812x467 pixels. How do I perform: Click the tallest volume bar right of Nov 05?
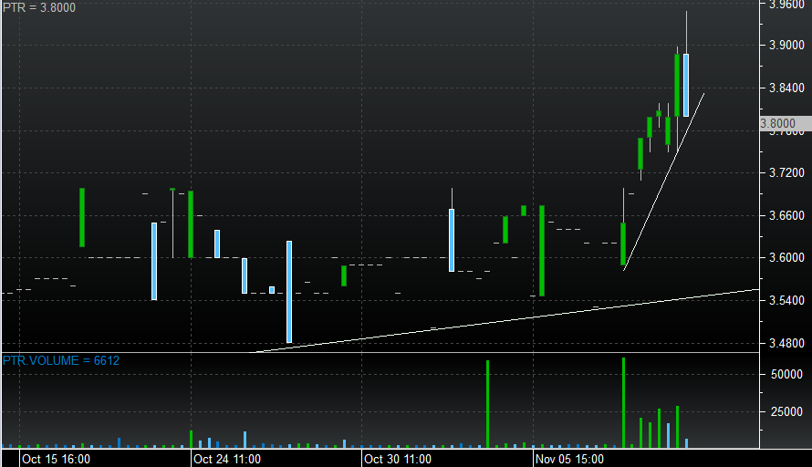(623, 401)
